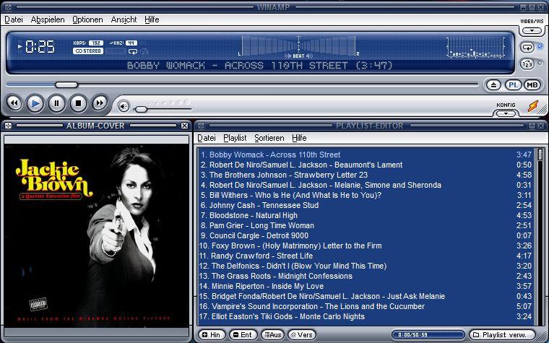Pause the current song
The width and height of the screenshot is (549, 343).
tap(57, 103)
